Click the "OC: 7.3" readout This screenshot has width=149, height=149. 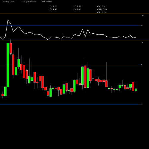[101, 7]
